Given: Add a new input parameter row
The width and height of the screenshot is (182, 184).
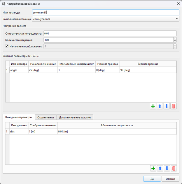Looking at the screenshot, I should coord(153,106).
